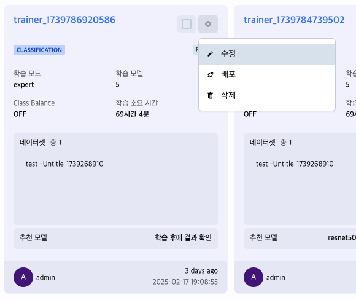Tick the checkbox on trainer_1739786920586 card
This screenshot has width=356, height=300.
pyautogui.click(x=187, y=24)
